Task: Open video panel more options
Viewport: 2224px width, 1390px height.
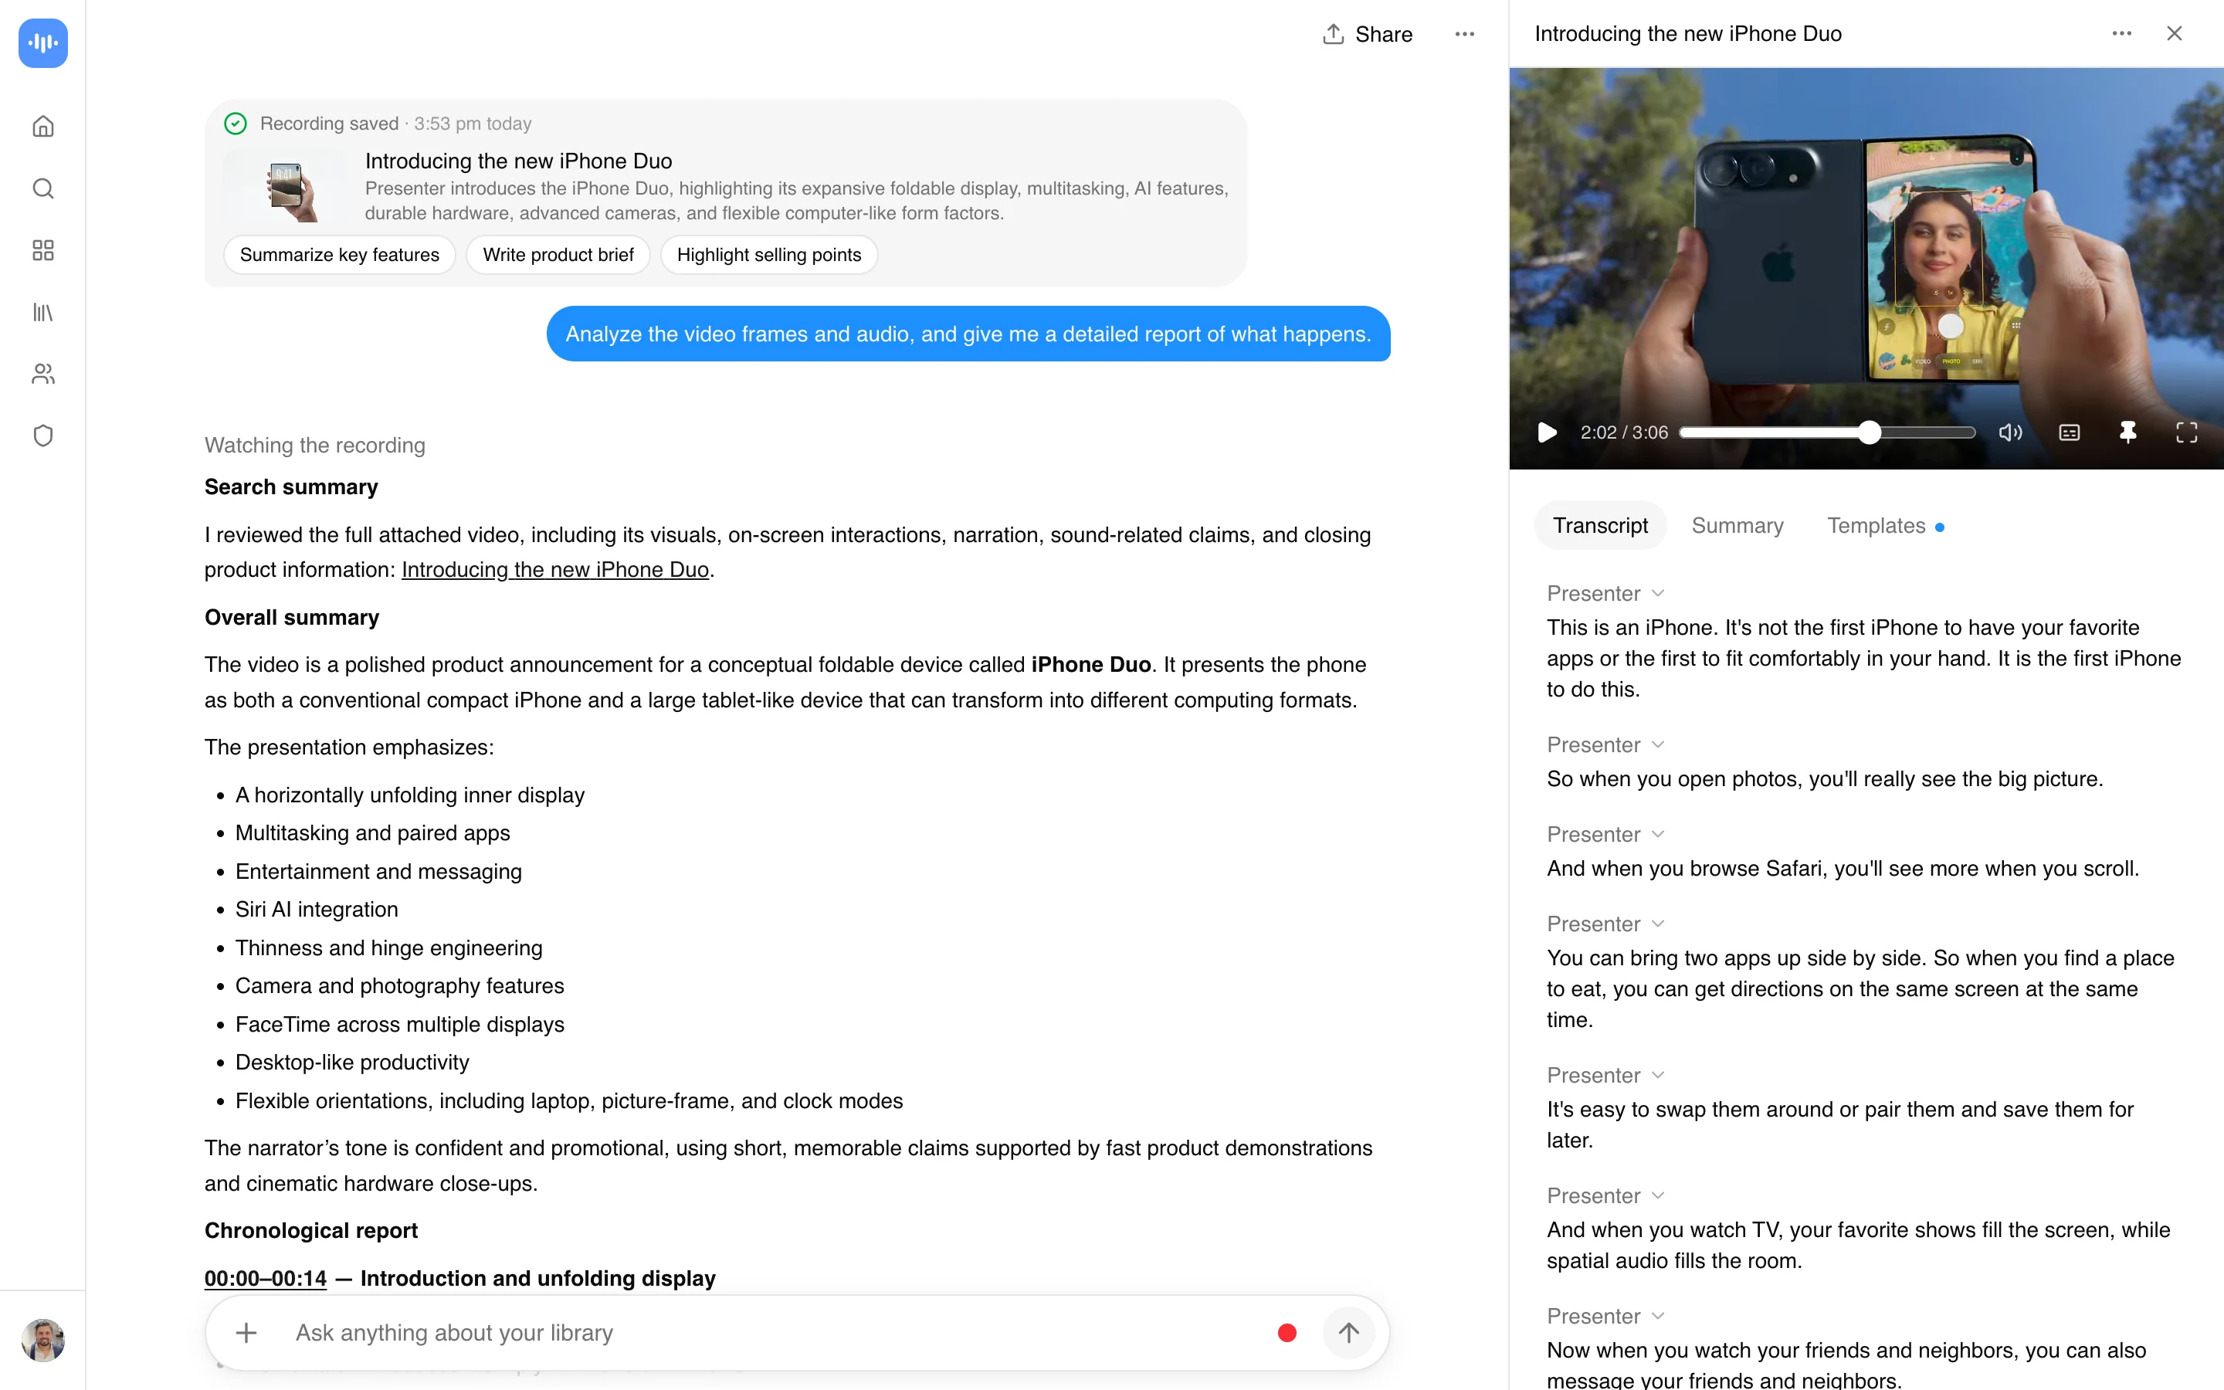Action: (2122, 33)
